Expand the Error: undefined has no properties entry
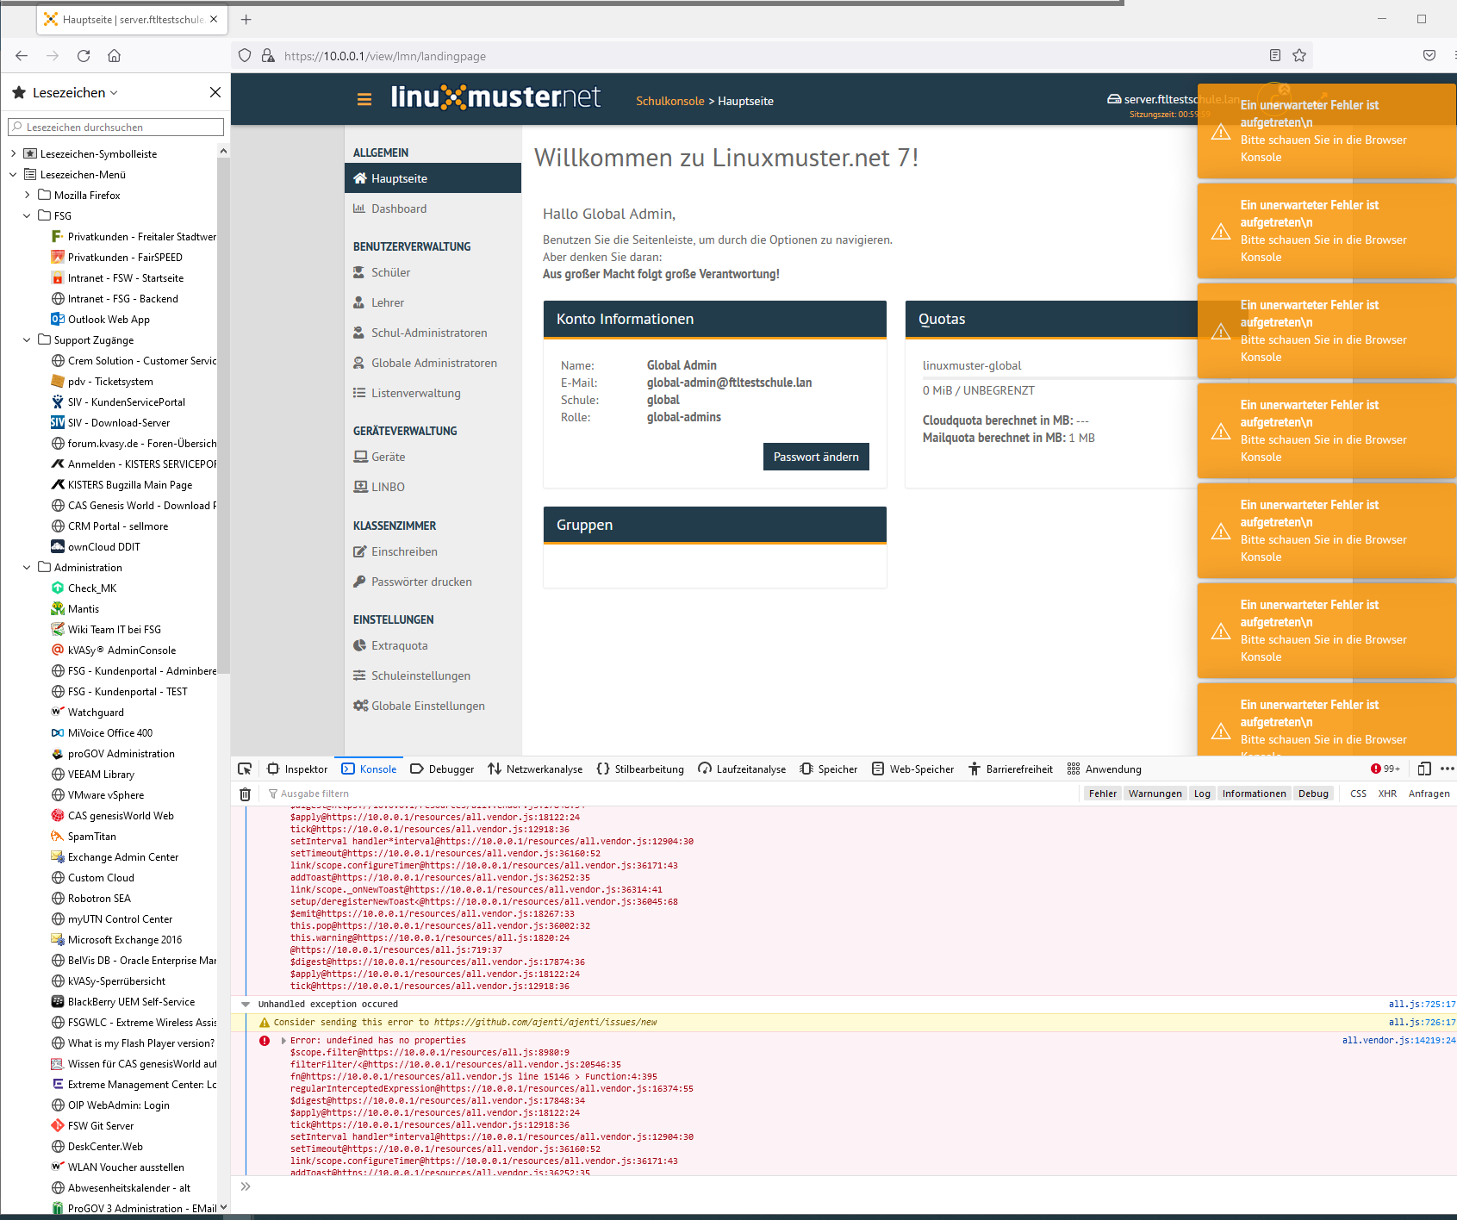Image resolution: width=1457 pixels, height=1220 pixels. pos(283,1040)
